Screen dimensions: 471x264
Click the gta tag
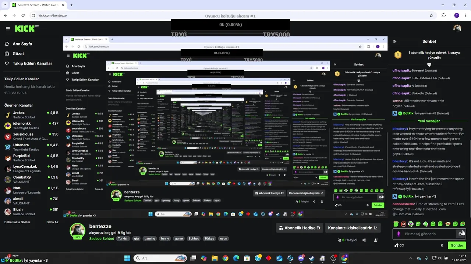(137, 238)
